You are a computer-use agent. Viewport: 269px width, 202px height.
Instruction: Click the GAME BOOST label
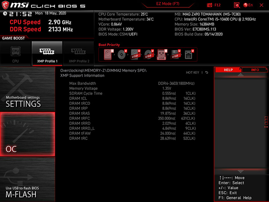click(x=13, y=38)
